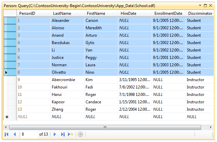Click the 'Zheng' cell
Screen dimensions: 217x142
click(67, 109)
